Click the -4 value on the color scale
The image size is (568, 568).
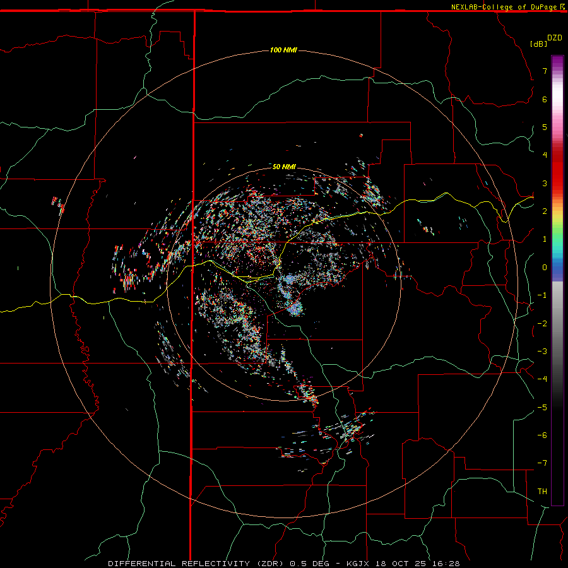[542, 379]
